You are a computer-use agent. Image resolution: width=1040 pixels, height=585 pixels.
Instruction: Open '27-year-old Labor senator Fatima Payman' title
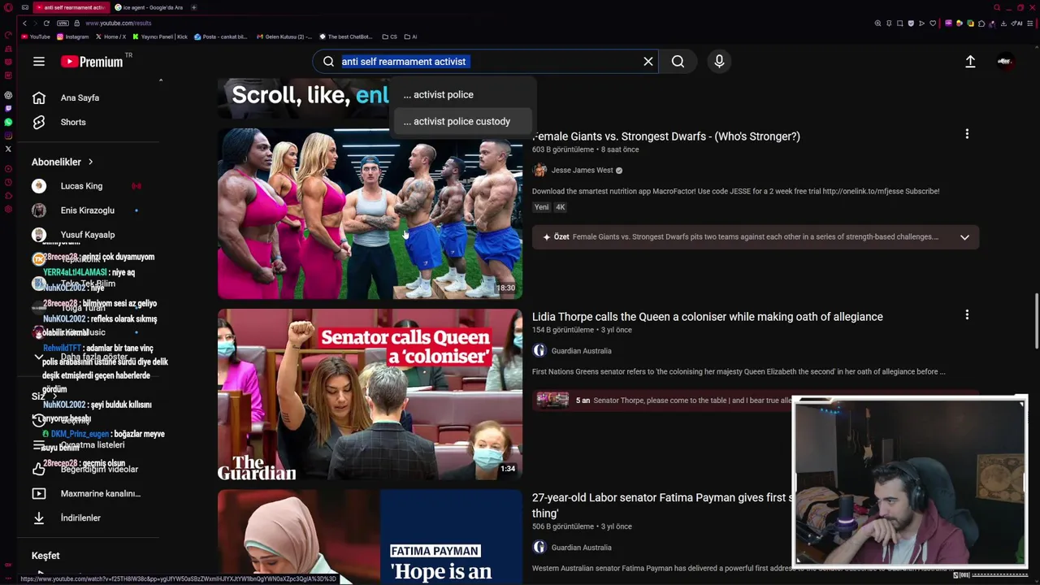tap(662, 505)
